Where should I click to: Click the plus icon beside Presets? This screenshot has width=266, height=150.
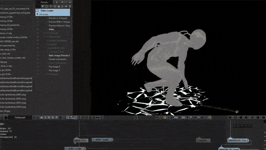pos(62,2)
